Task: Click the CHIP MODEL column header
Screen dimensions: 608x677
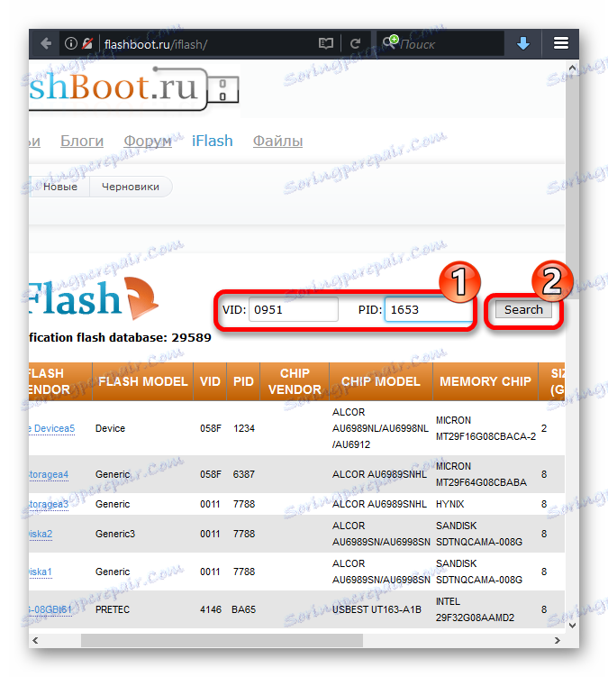Action: [381, 381]
